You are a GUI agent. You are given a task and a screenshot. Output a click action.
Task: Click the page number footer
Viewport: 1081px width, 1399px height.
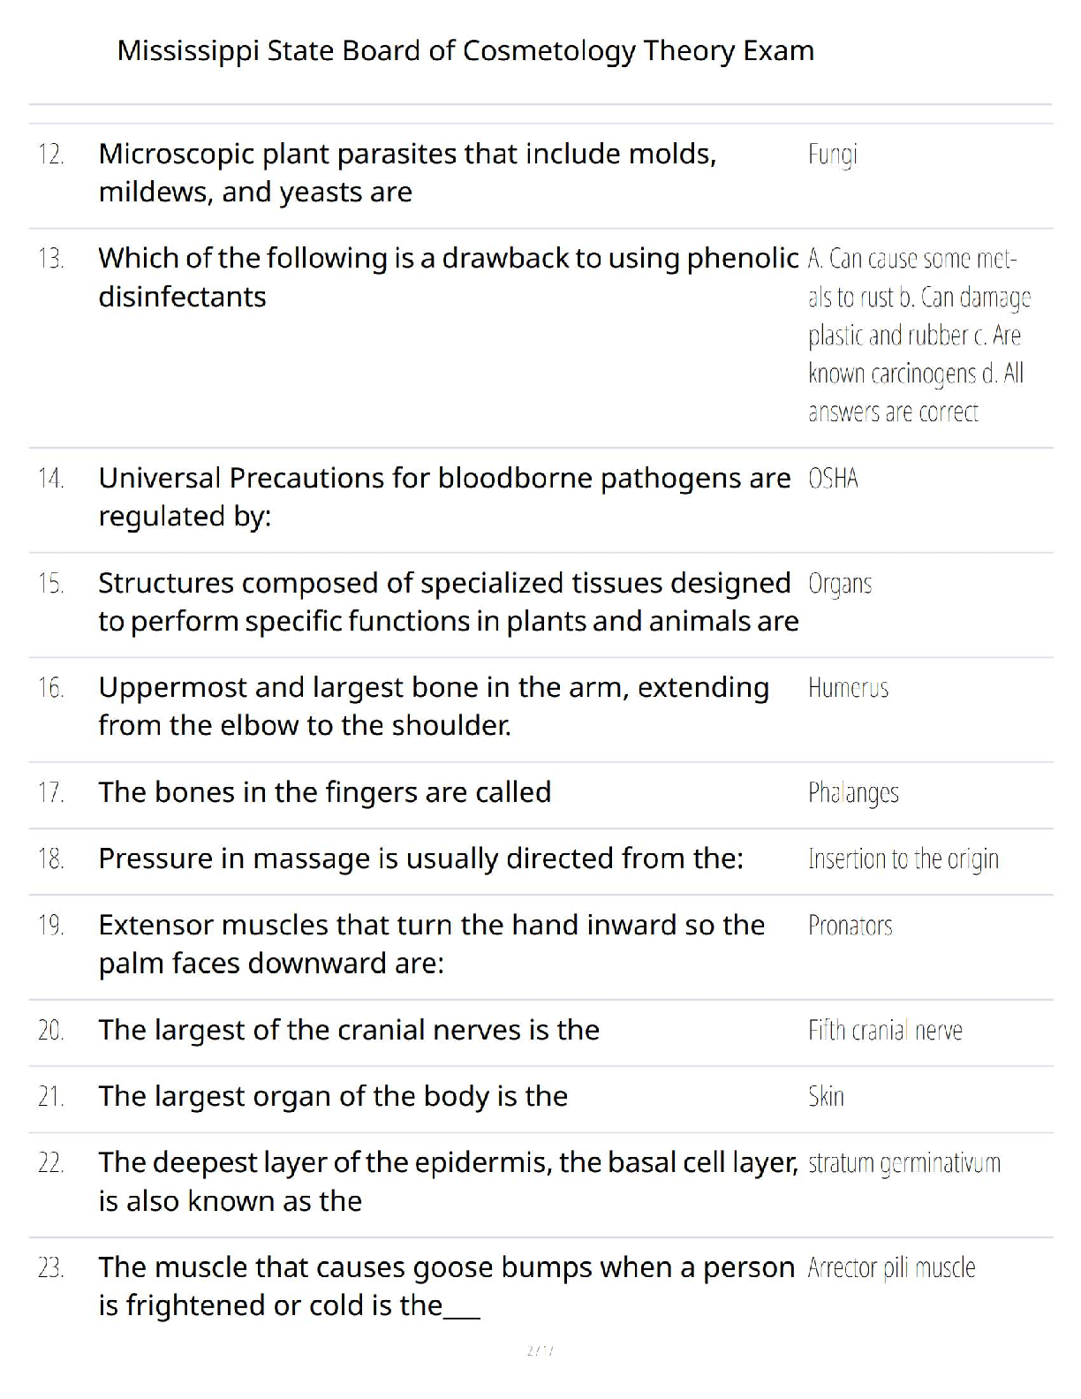(540, 1350)
